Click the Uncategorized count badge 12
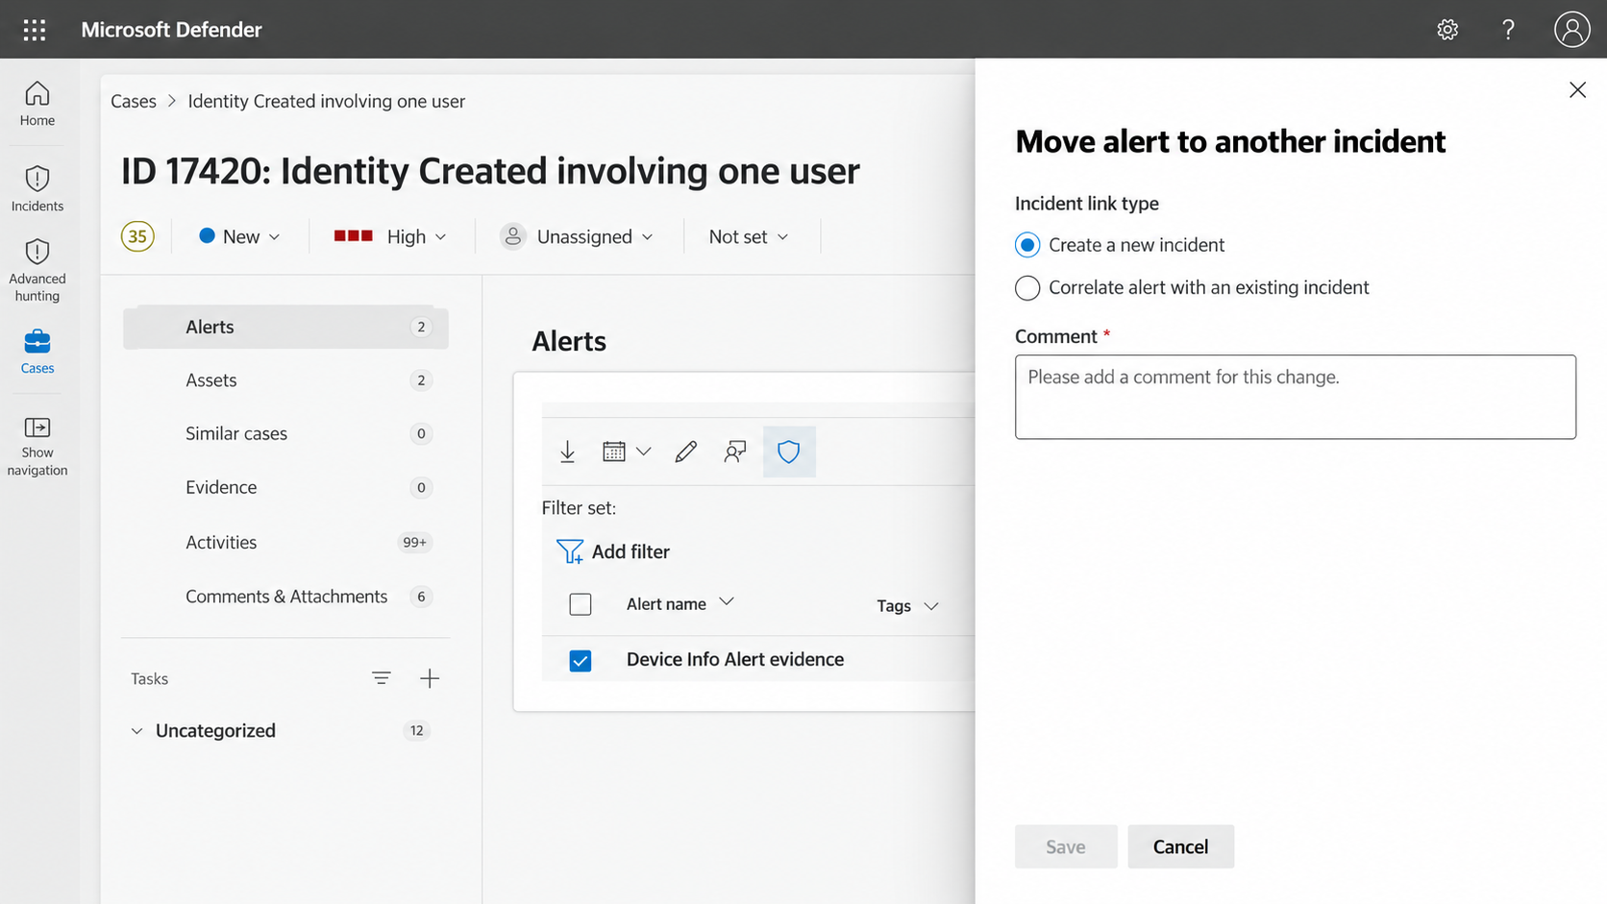Screen dimensions: 1607x904 416,730
